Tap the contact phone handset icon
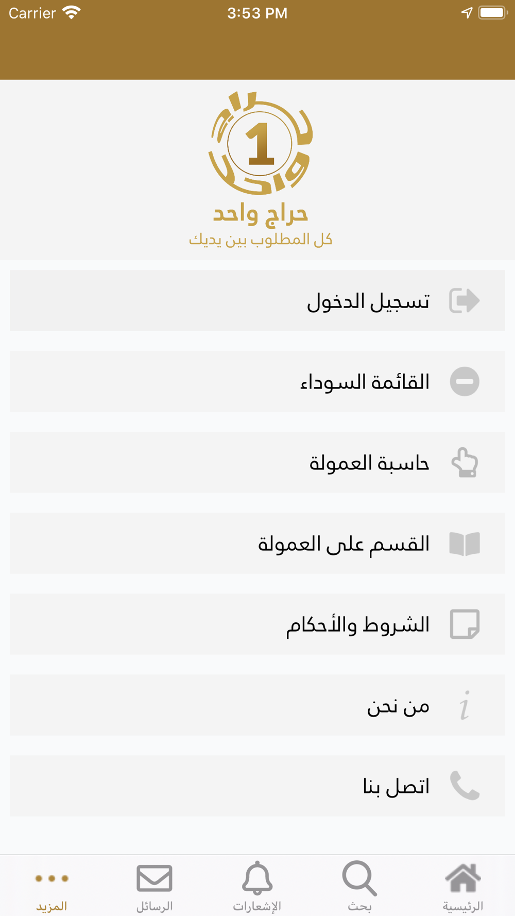The image size is (515, 916). [x=465, y=786]
